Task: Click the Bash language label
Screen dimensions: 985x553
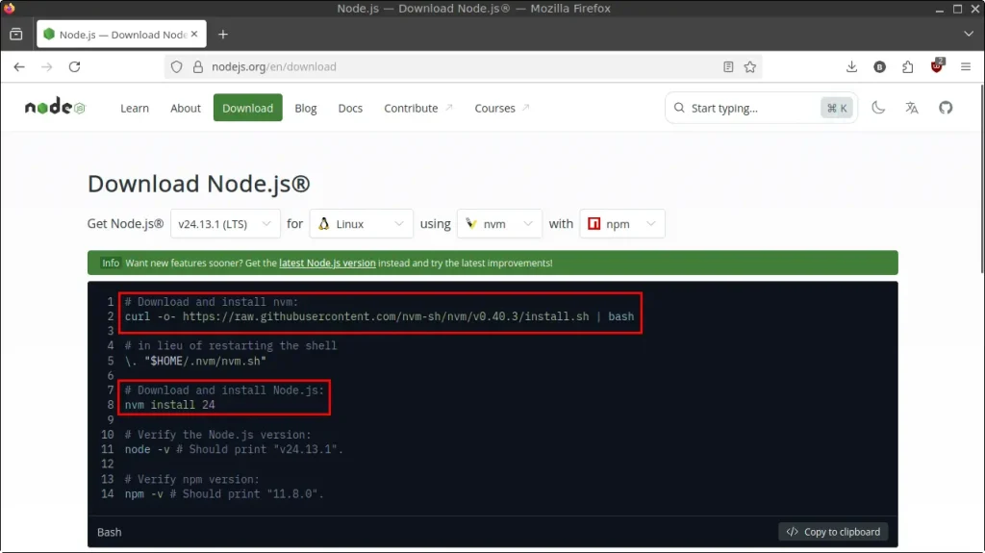Action: (x=110, y=532)
